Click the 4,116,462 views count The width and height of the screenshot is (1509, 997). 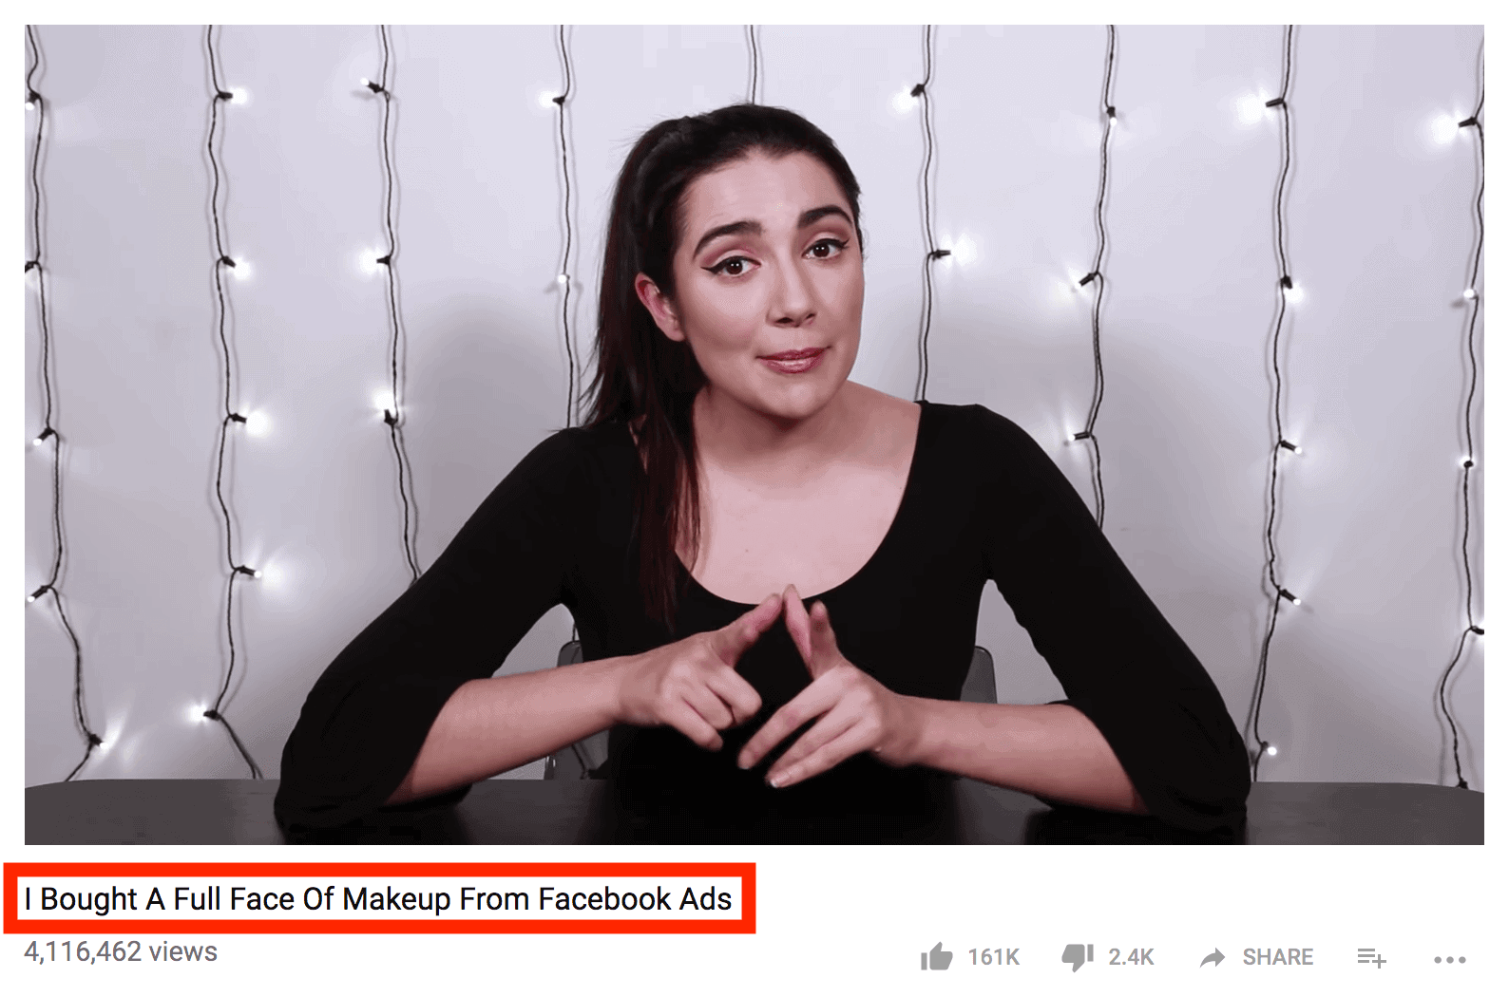(121, 951)
